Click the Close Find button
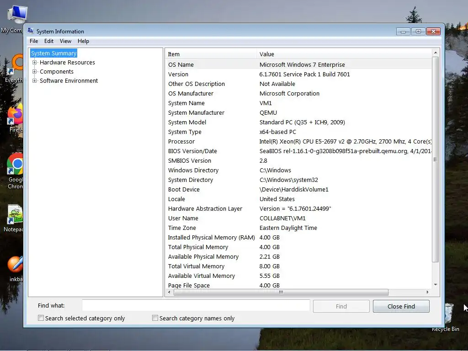 point(401,306)
